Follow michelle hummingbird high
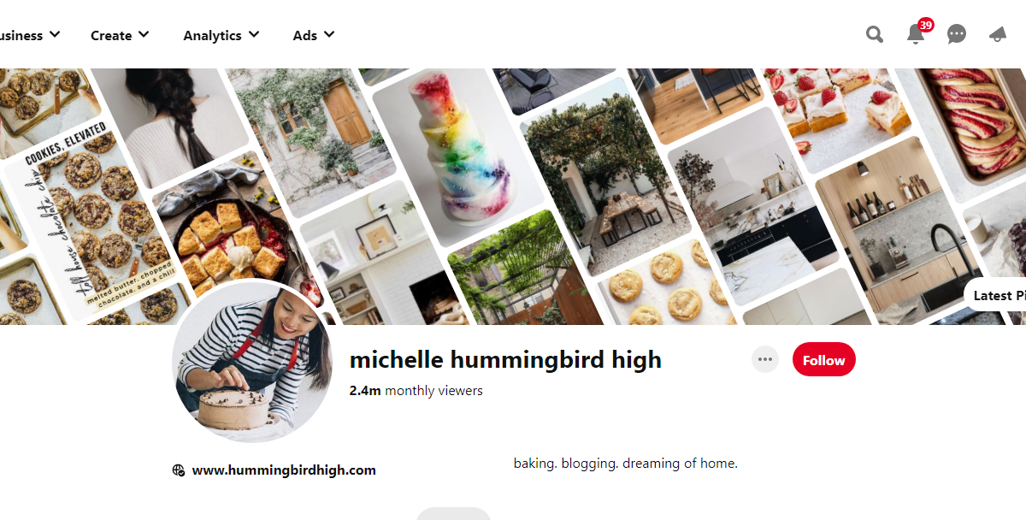 coord(823,360)
